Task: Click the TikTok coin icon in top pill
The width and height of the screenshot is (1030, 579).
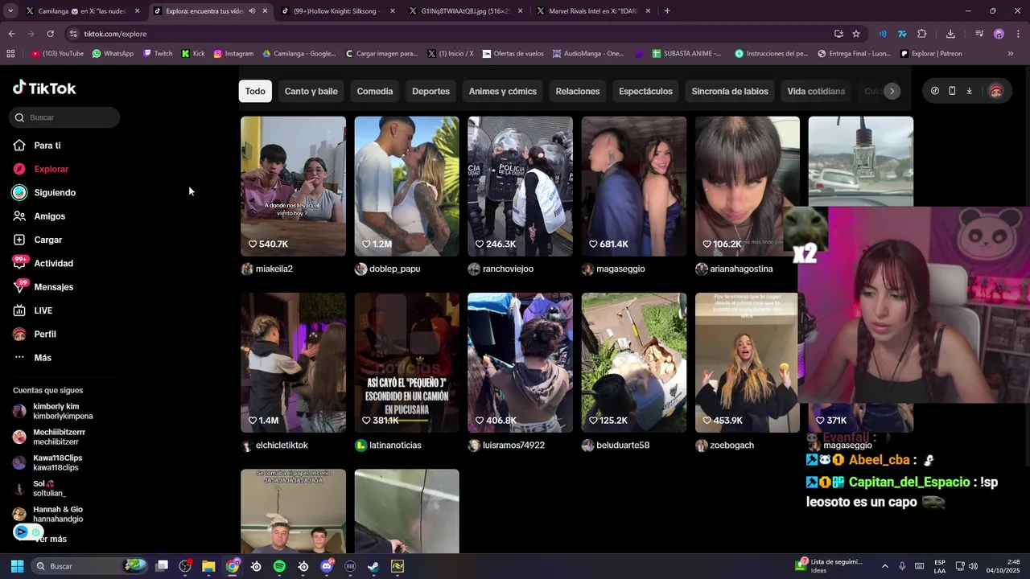Action: point(934,91)
